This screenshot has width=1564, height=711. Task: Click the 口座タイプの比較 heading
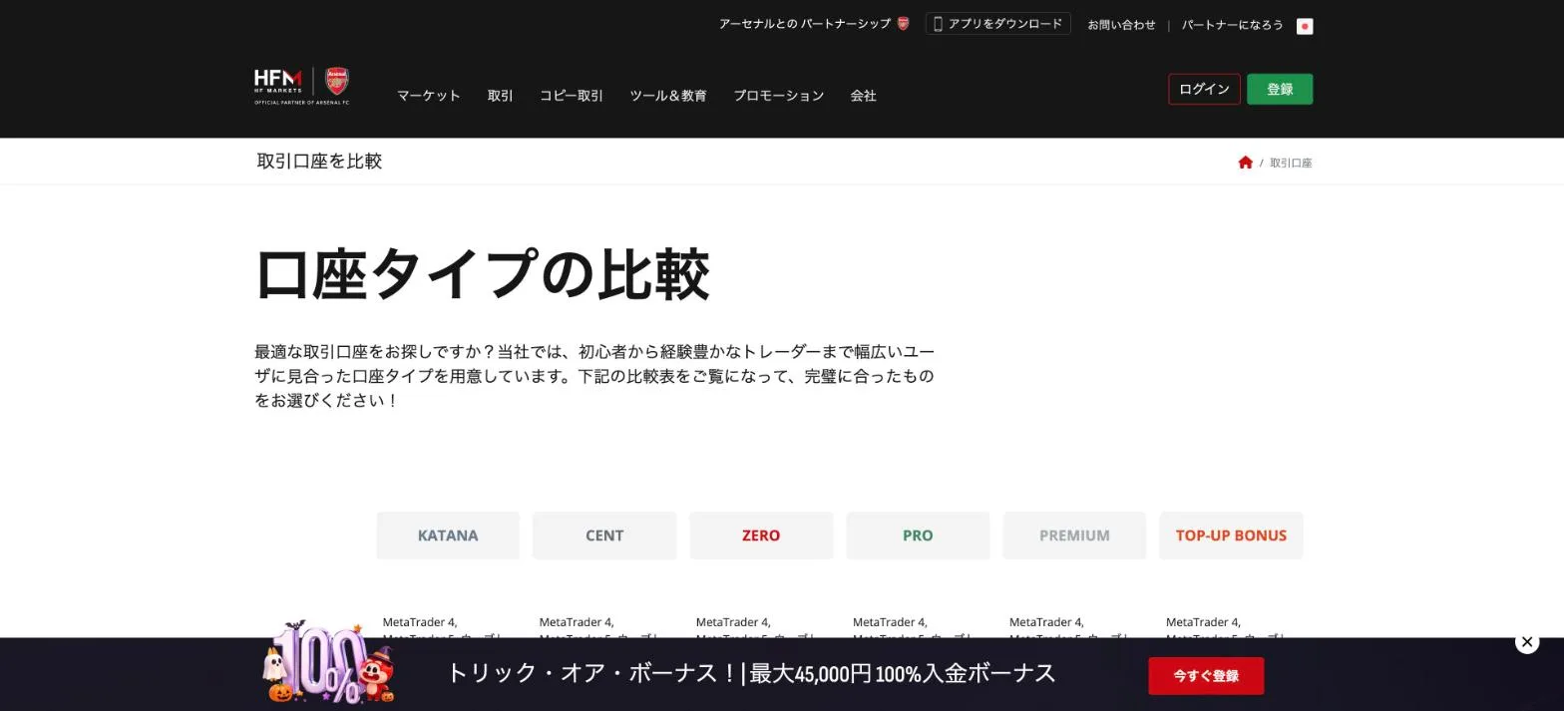tap(483, 274)
